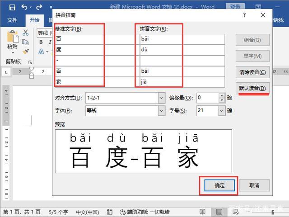
Task: Click the 偏移量 value field
Action: (208, 98)
